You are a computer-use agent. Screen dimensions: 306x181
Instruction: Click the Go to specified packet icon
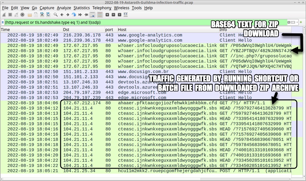point(74,15)
